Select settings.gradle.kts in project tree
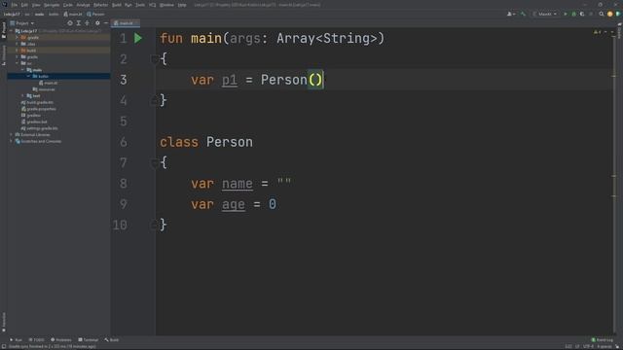Screen dimensions: 623x350 coord(39,128)
